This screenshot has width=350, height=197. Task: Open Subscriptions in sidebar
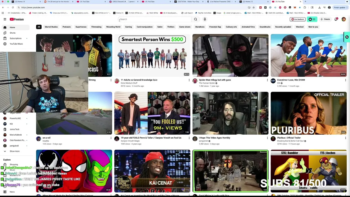pos(16,38)
